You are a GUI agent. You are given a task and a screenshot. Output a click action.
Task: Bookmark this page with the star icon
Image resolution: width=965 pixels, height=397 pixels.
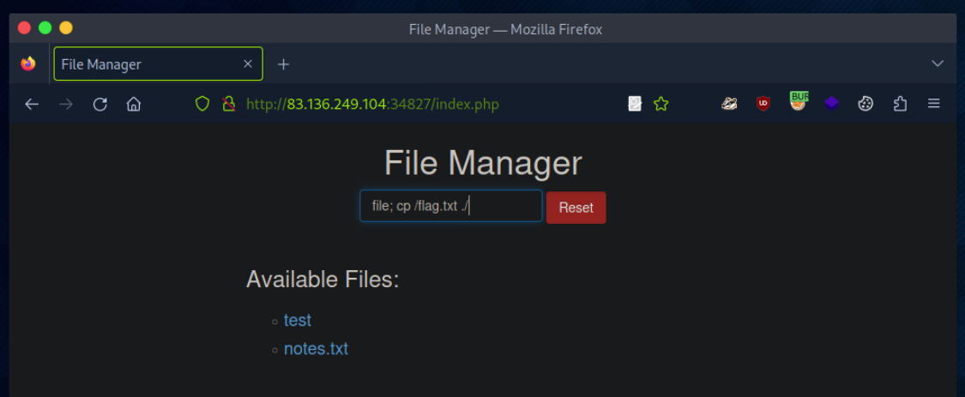(x=660, y=105)
